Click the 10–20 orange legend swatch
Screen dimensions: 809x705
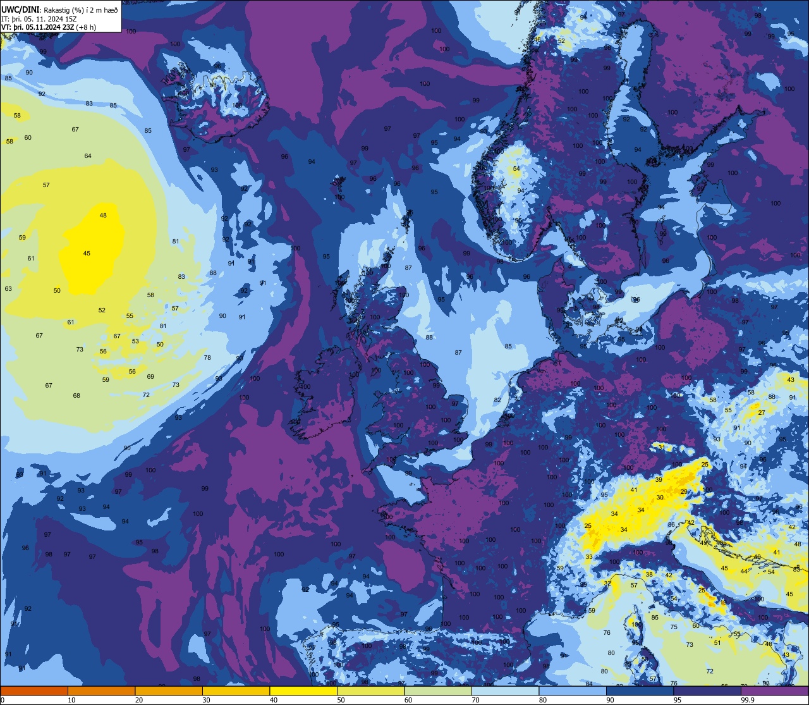pos(101,690)
